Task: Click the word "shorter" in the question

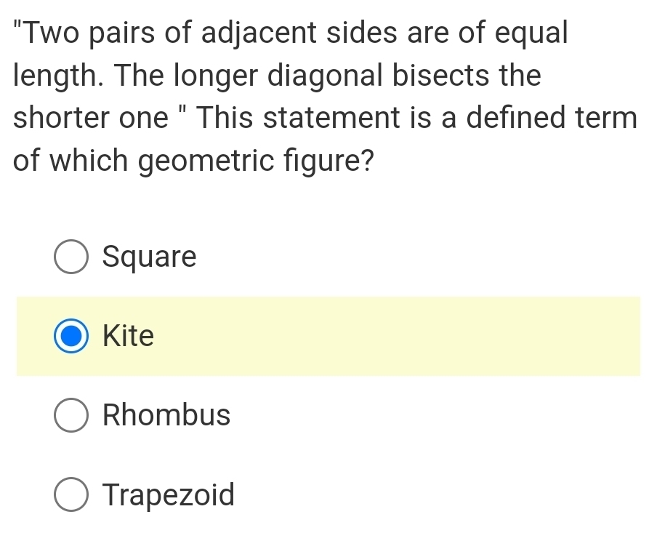Action: tap(57, 118)
